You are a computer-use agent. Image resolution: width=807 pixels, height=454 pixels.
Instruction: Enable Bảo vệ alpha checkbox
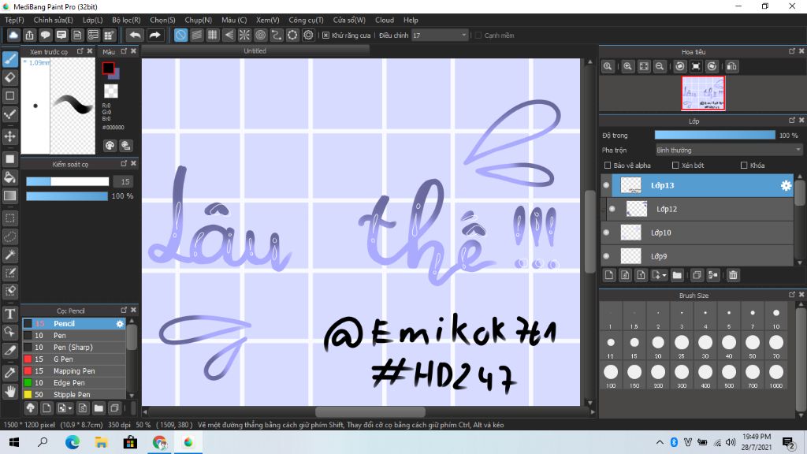pyautogui.click(x=608, y=166)
